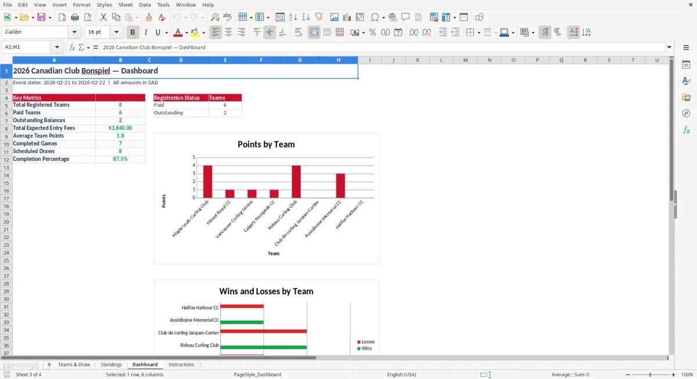Insert a hyperlink icon
The width and height of the screenshot is (697, 379).
(x=393, y=17)
